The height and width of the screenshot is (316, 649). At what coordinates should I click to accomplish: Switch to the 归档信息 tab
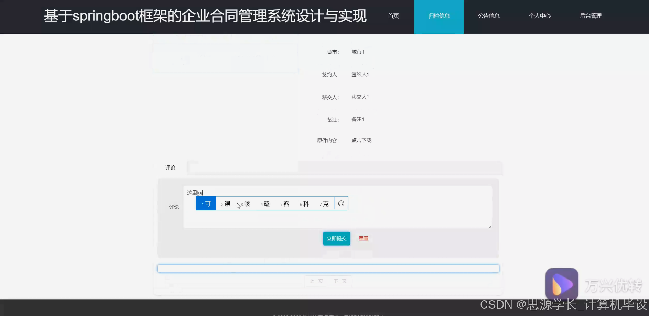(439, 16)
